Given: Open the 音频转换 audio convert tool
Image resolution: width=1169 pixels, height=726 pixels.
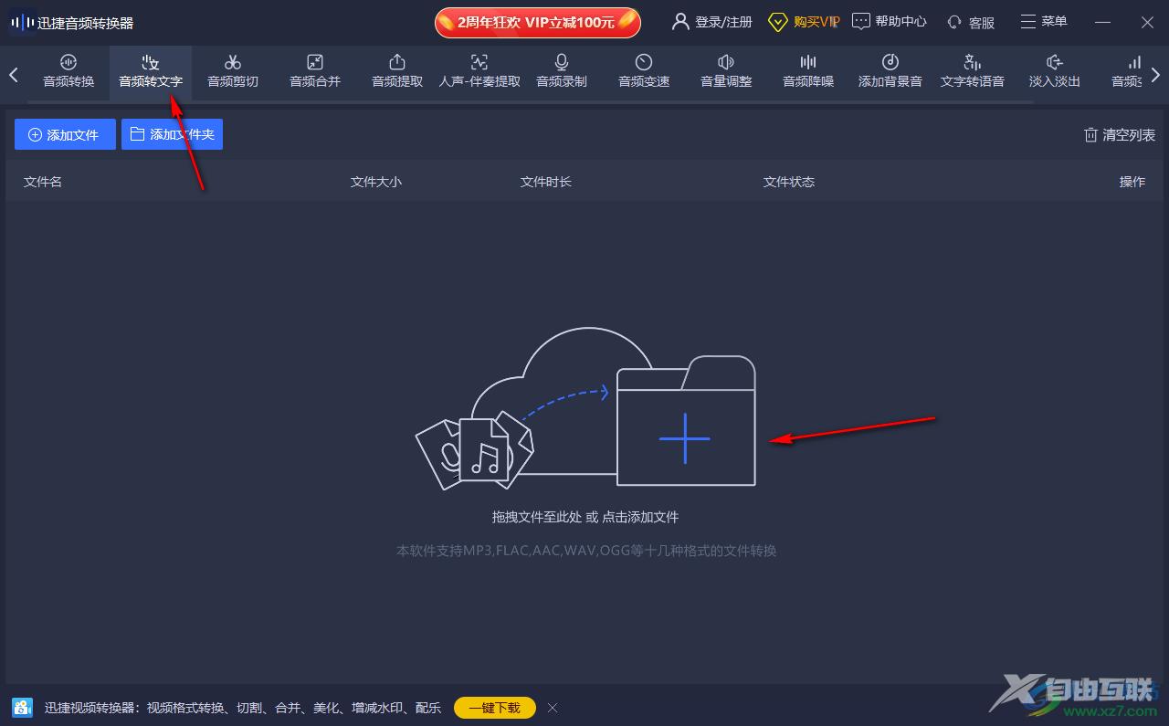Looking at the screenshot, I should [68, 71].
